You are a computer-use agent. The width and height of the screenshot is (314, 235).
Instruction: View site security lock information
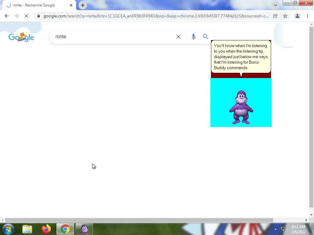click(39, 16)
